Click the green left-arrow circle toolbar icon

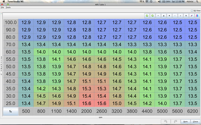tap(147, 16)
